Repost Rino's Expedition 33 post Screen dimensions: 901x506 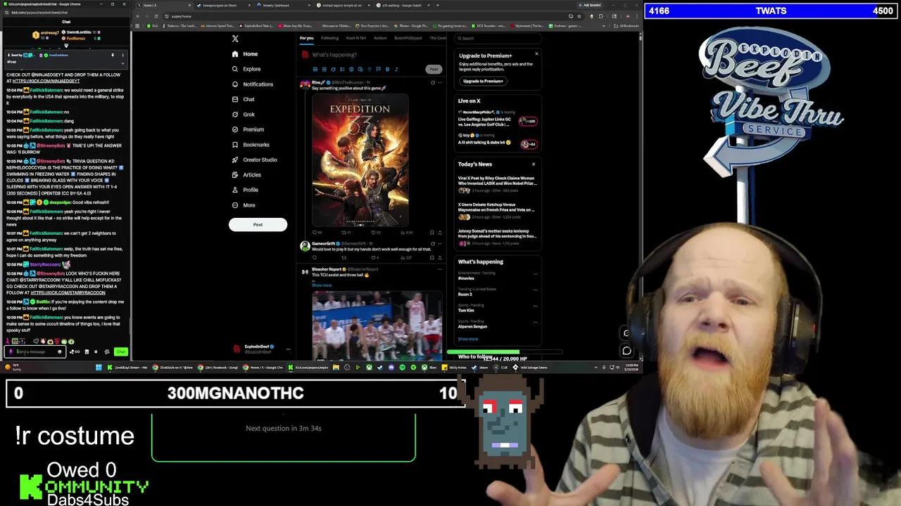pos(345,232)
